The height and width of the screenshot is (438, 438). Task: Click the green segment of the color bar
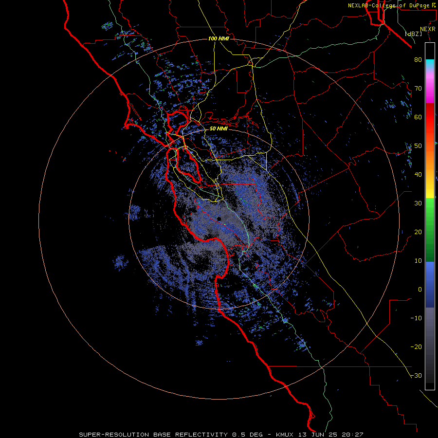430,230
